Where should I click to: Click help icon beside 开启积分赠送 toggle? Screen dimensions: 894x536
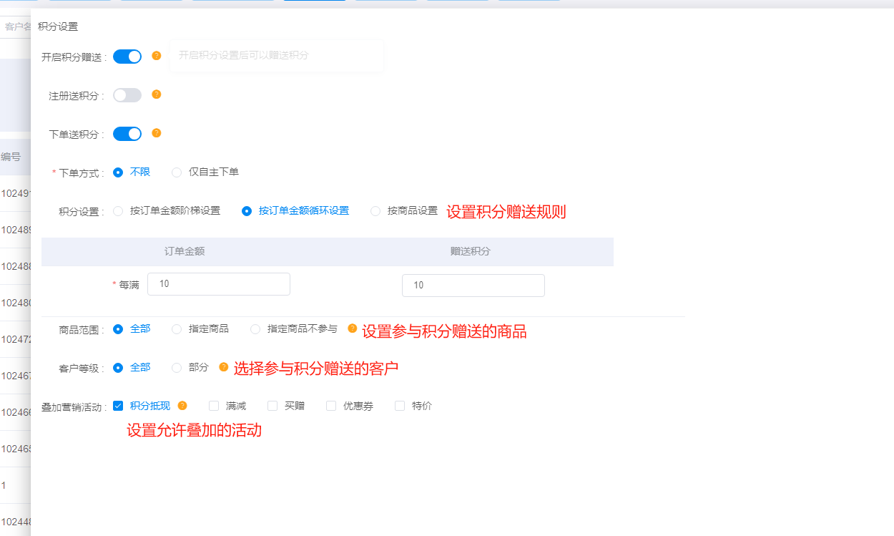(157, 56)
